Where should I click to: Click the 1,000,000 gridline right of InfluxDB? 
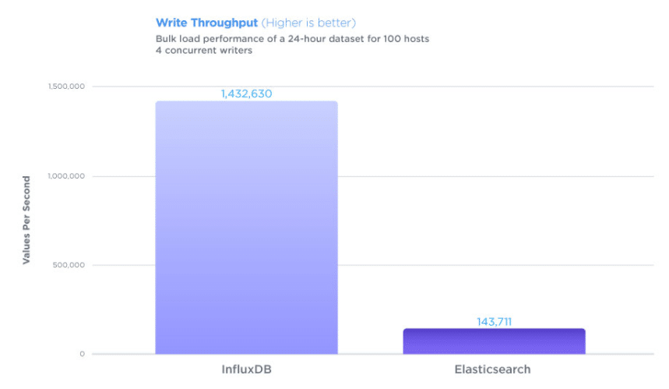[496, 176]
